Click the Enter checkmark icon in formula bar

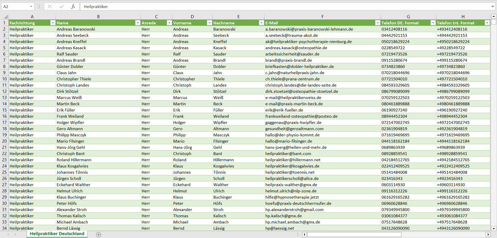point(62,7)
